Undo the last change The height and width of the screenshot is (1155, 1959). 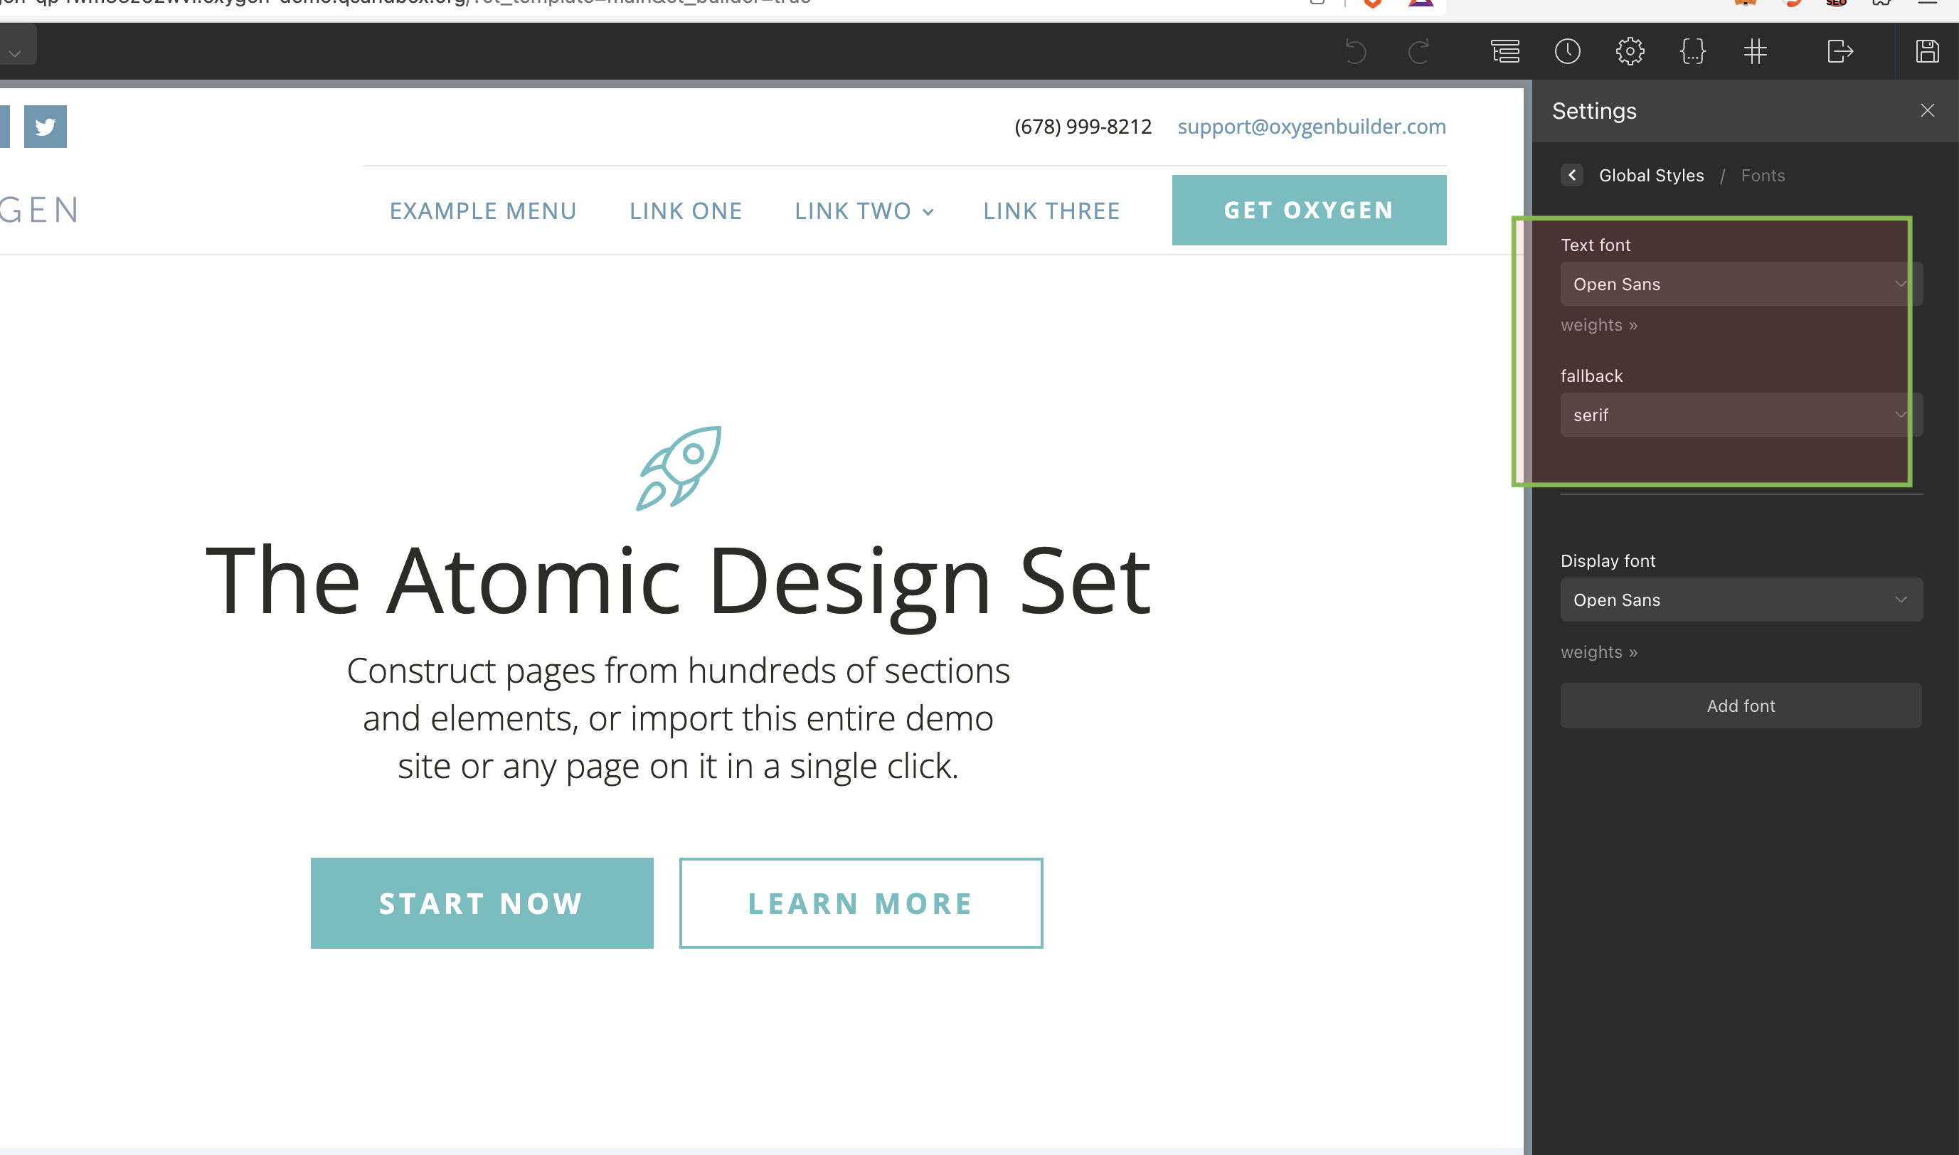click(x=1356, y=51)
